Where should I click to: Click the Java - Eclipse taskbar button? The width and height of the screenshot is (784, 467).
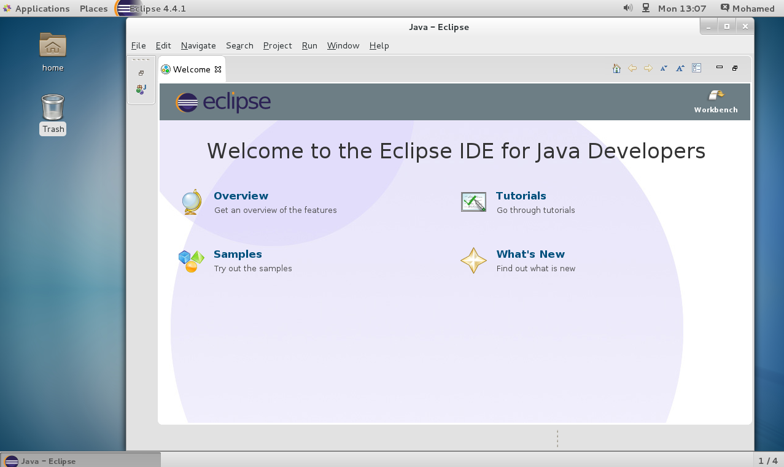coord(80,460)
